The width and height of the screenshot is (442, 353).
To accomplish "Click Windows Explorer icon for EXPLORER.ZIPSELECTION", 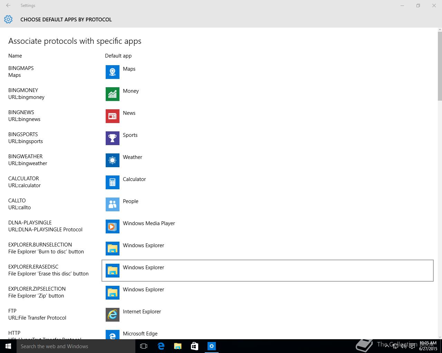I will 113,293.
